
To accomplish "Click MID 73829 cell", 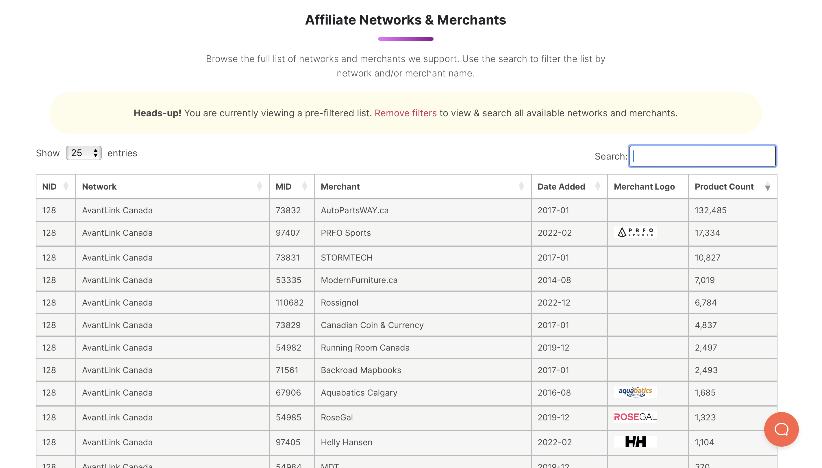I will (291, 325).
